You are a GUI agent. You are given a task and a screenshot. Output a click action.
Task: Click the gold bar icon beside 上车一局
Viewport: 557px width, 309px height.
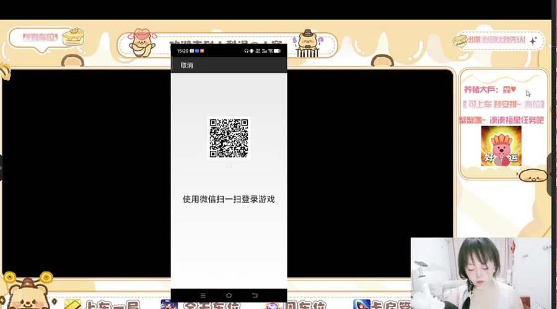click(72, 305)
